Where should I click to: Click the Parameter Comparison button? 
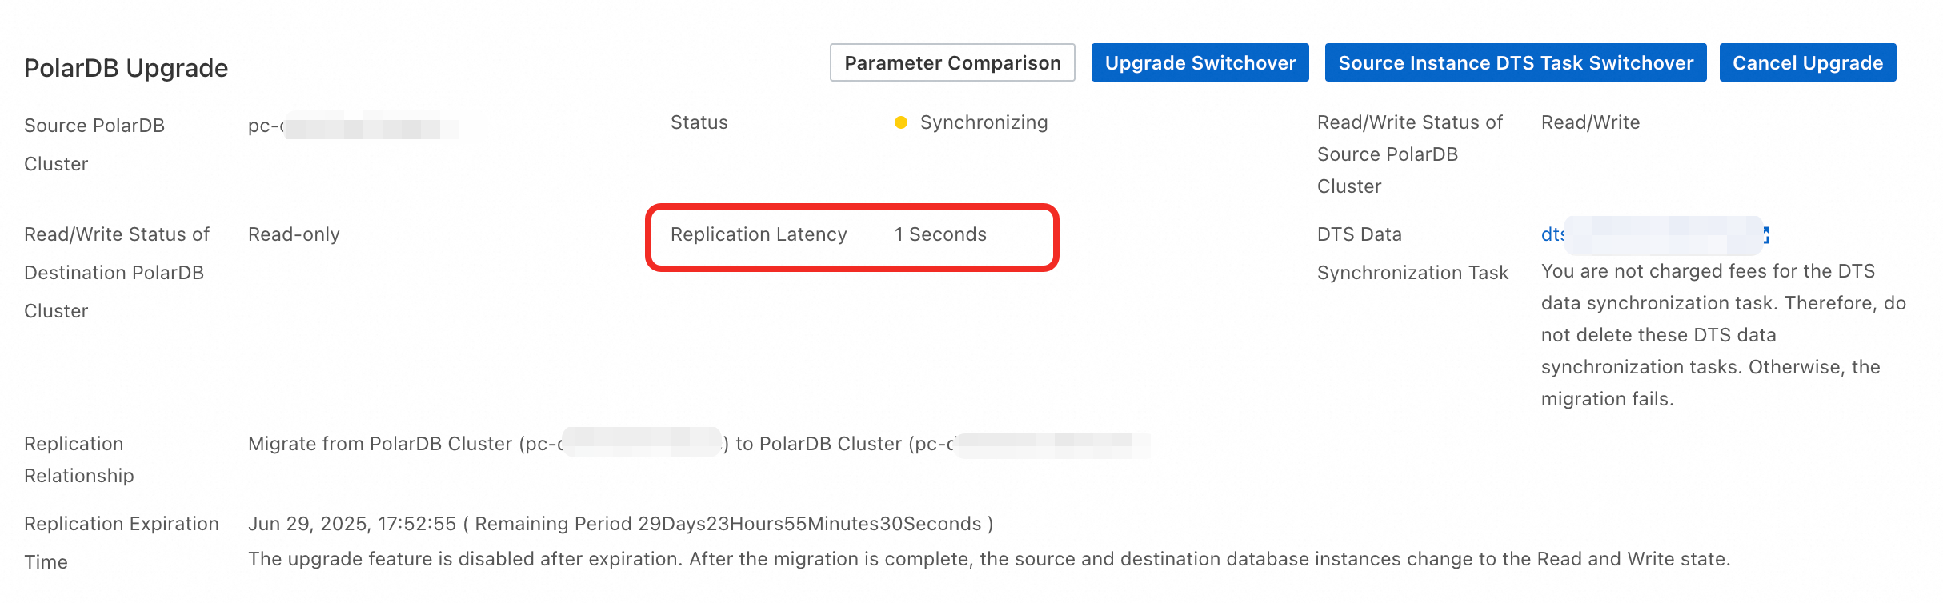click(952, 62)
